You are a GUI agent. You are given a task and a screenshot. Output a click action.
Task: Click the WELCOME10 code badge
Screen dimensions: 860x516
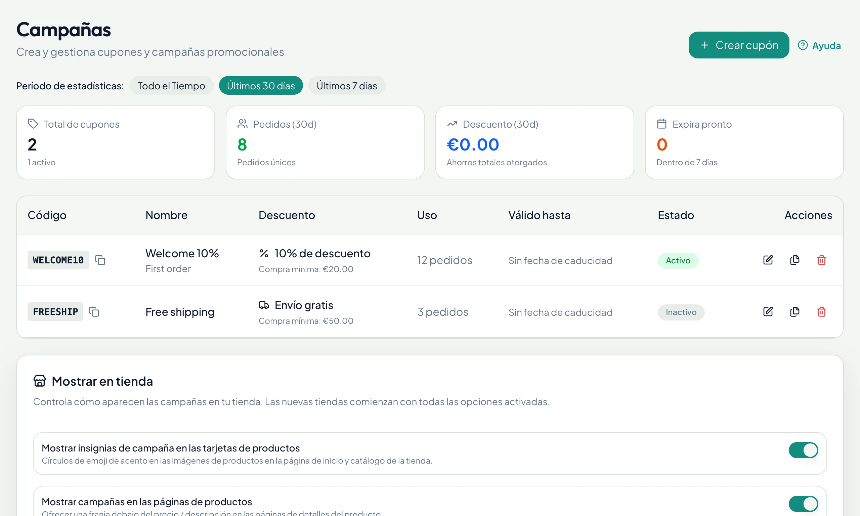[x=58, y=260]
